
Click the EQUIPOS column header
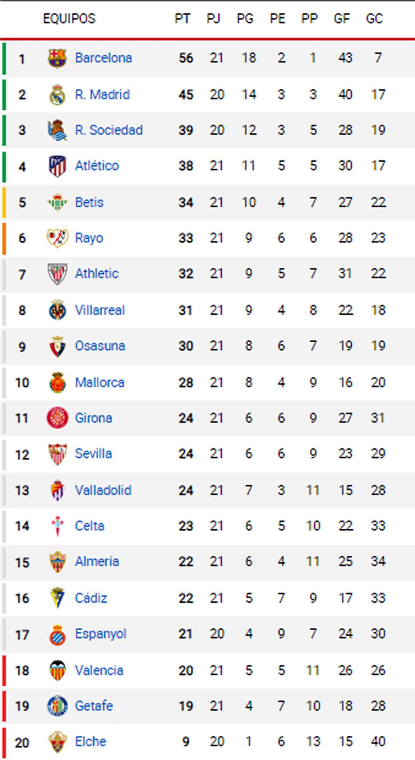(x=69, y=19)
